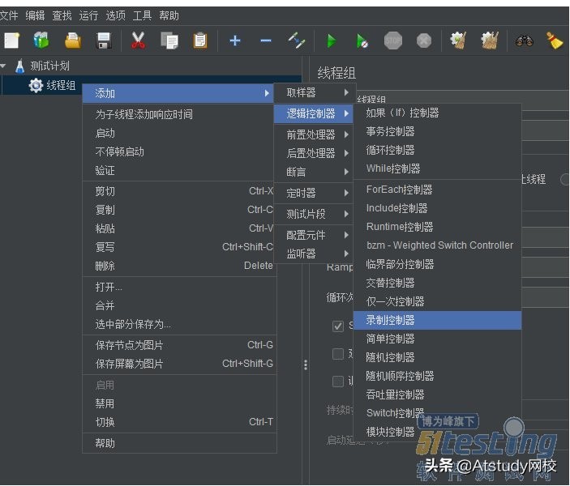570x486 pixels.
Task: Choose 随机顺序控制器
Action: coord(437,376)
